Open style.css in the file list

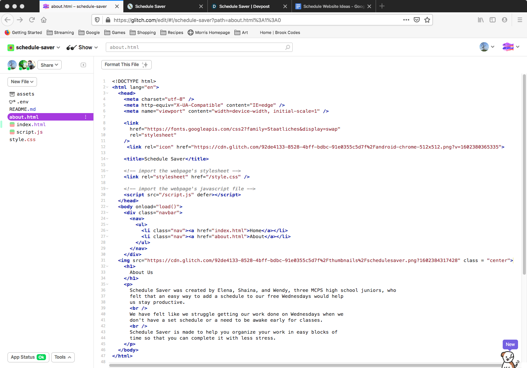coord(22,139)
